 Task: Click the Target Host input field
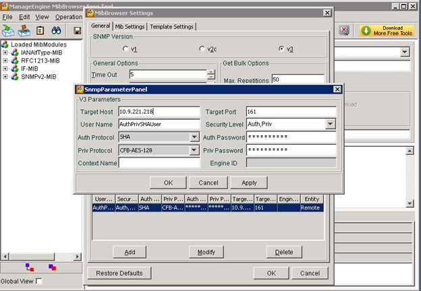(159, 111)
